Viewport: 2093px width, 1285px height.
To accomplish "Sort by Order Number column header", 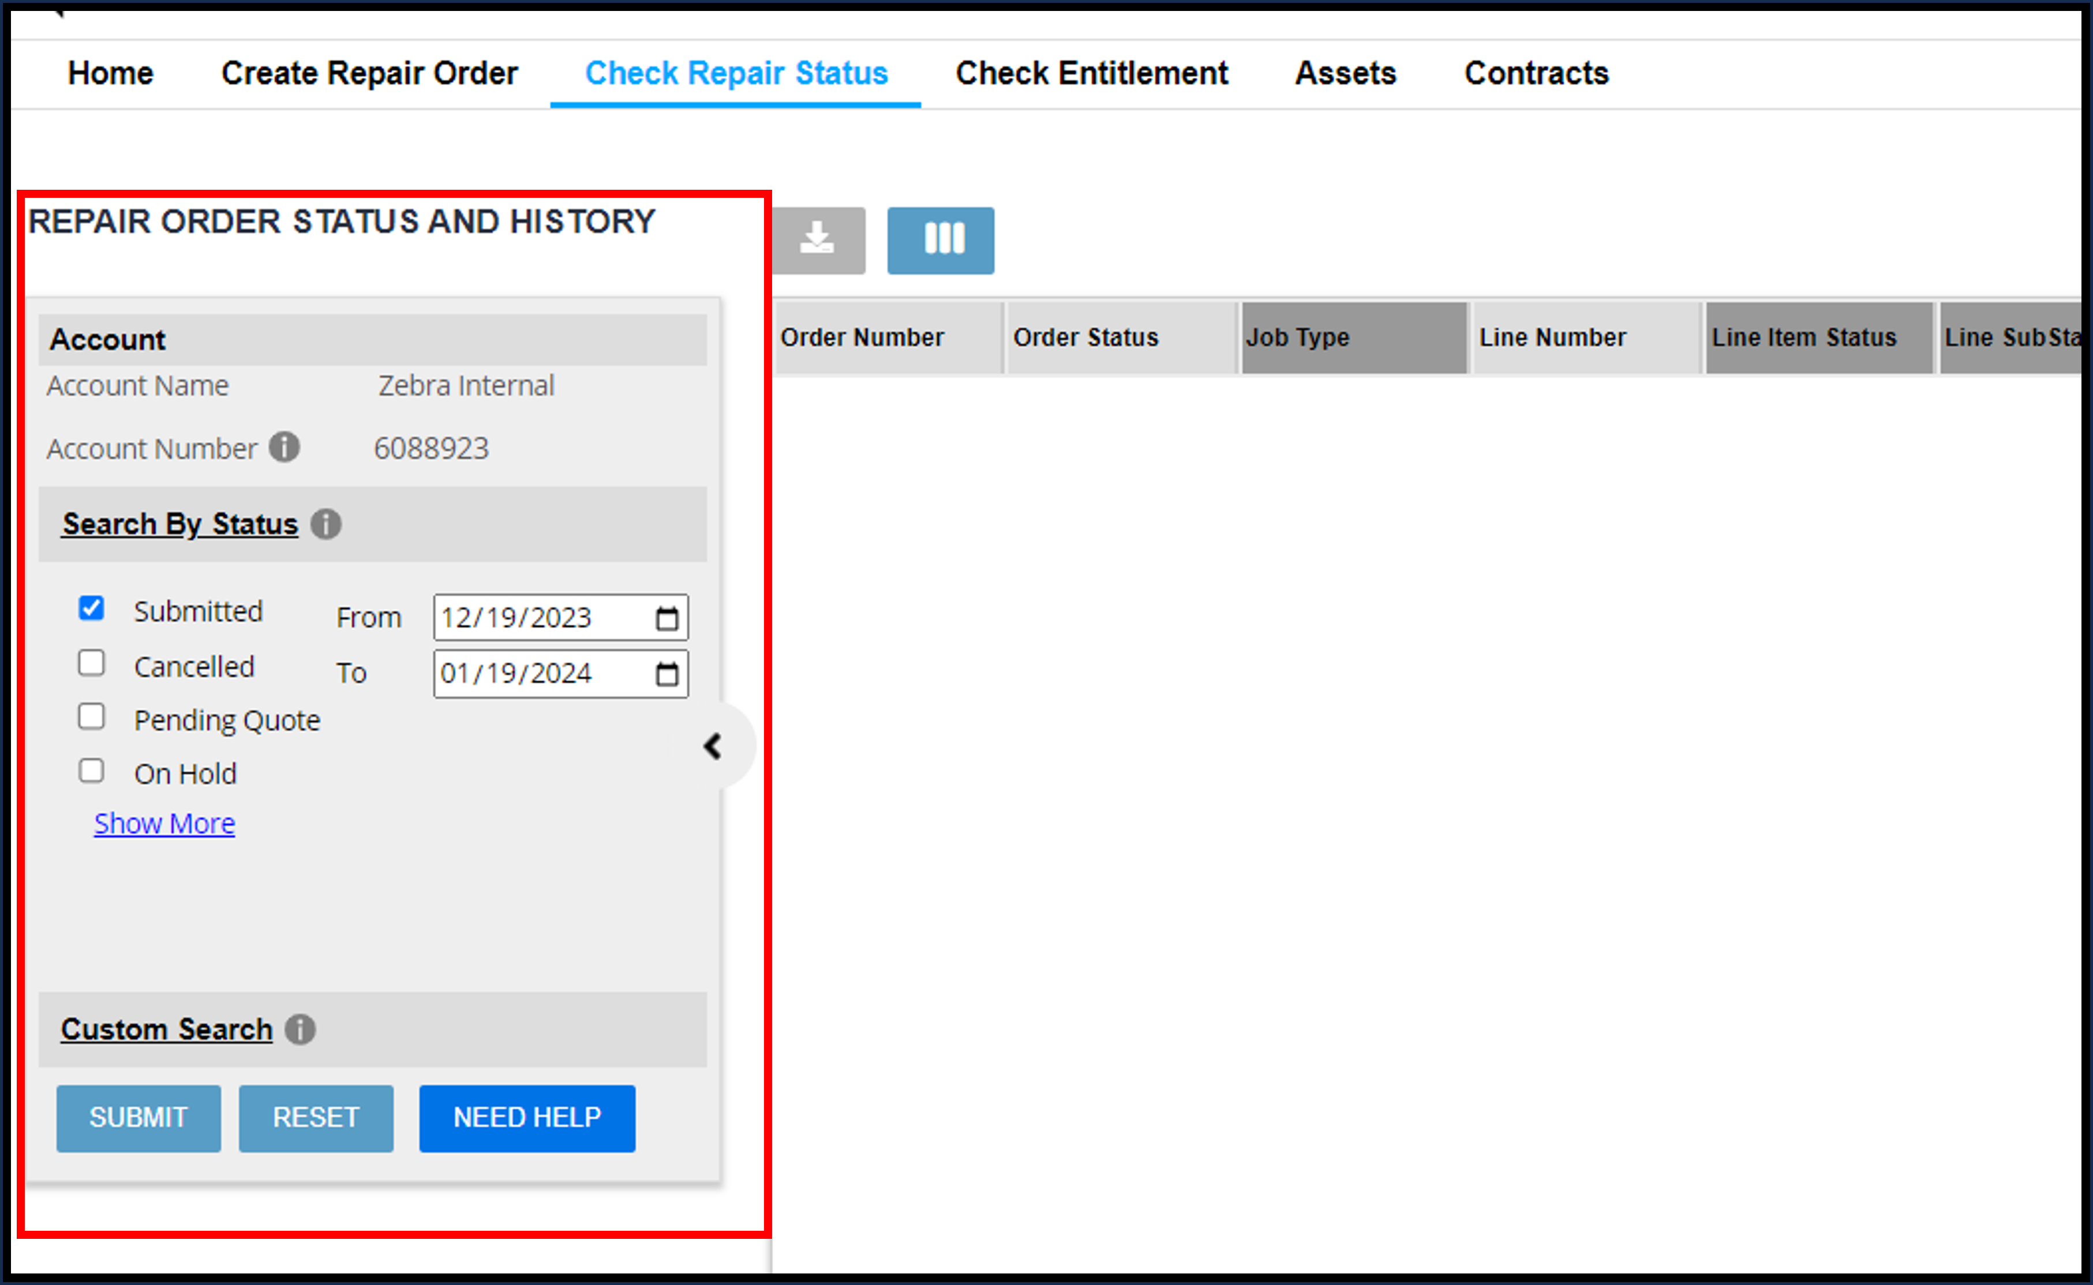I will (x=889, y=337).
